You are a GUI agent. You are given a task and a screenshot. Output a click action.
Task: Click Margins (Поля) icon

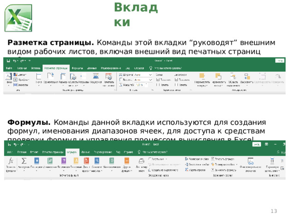click(39, 77)
